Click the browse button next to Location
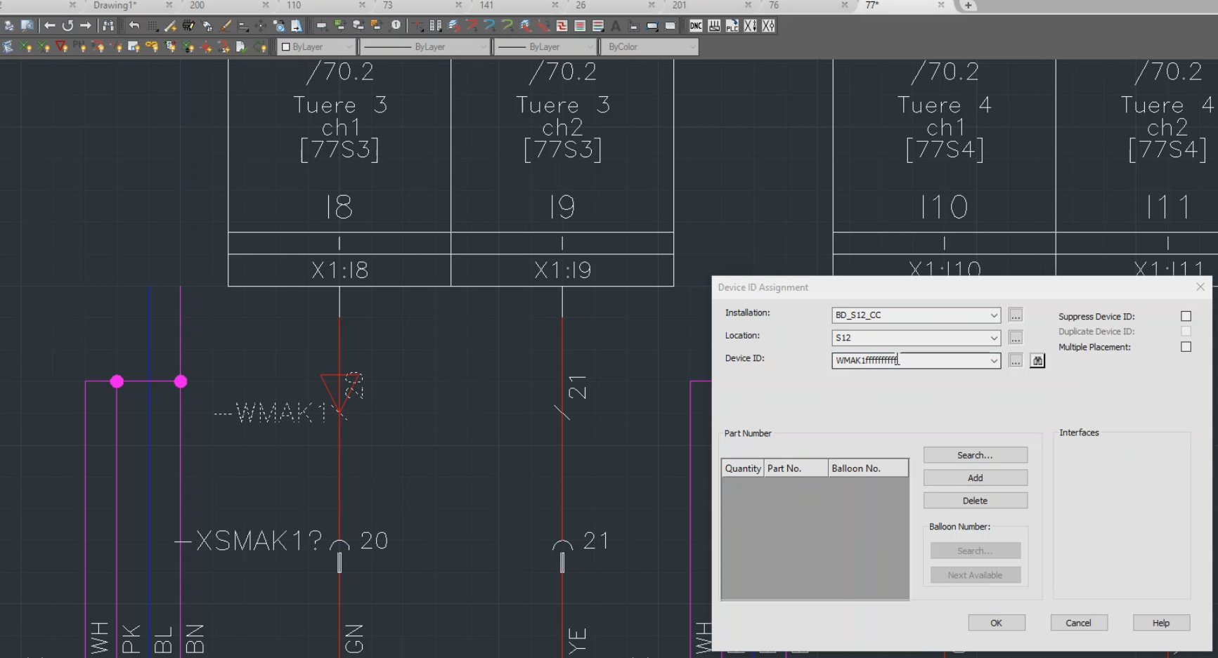 pyautogui.click(x=1016, y=338)
